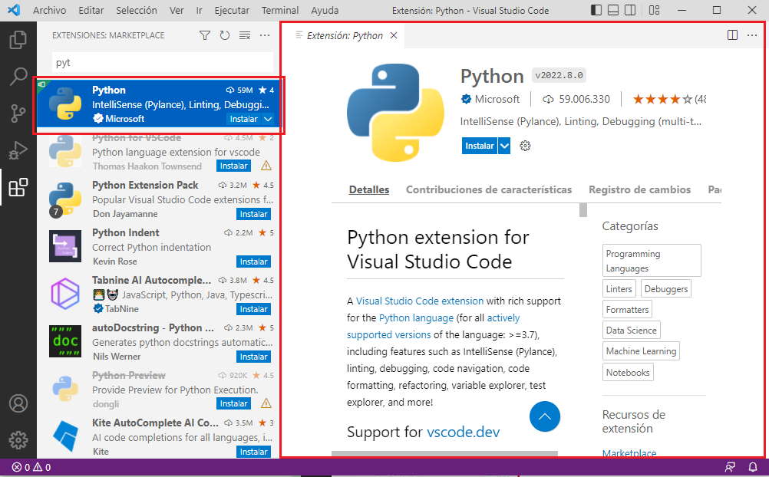
Task: Open the feedback icon in status bar
Action: 730,467
